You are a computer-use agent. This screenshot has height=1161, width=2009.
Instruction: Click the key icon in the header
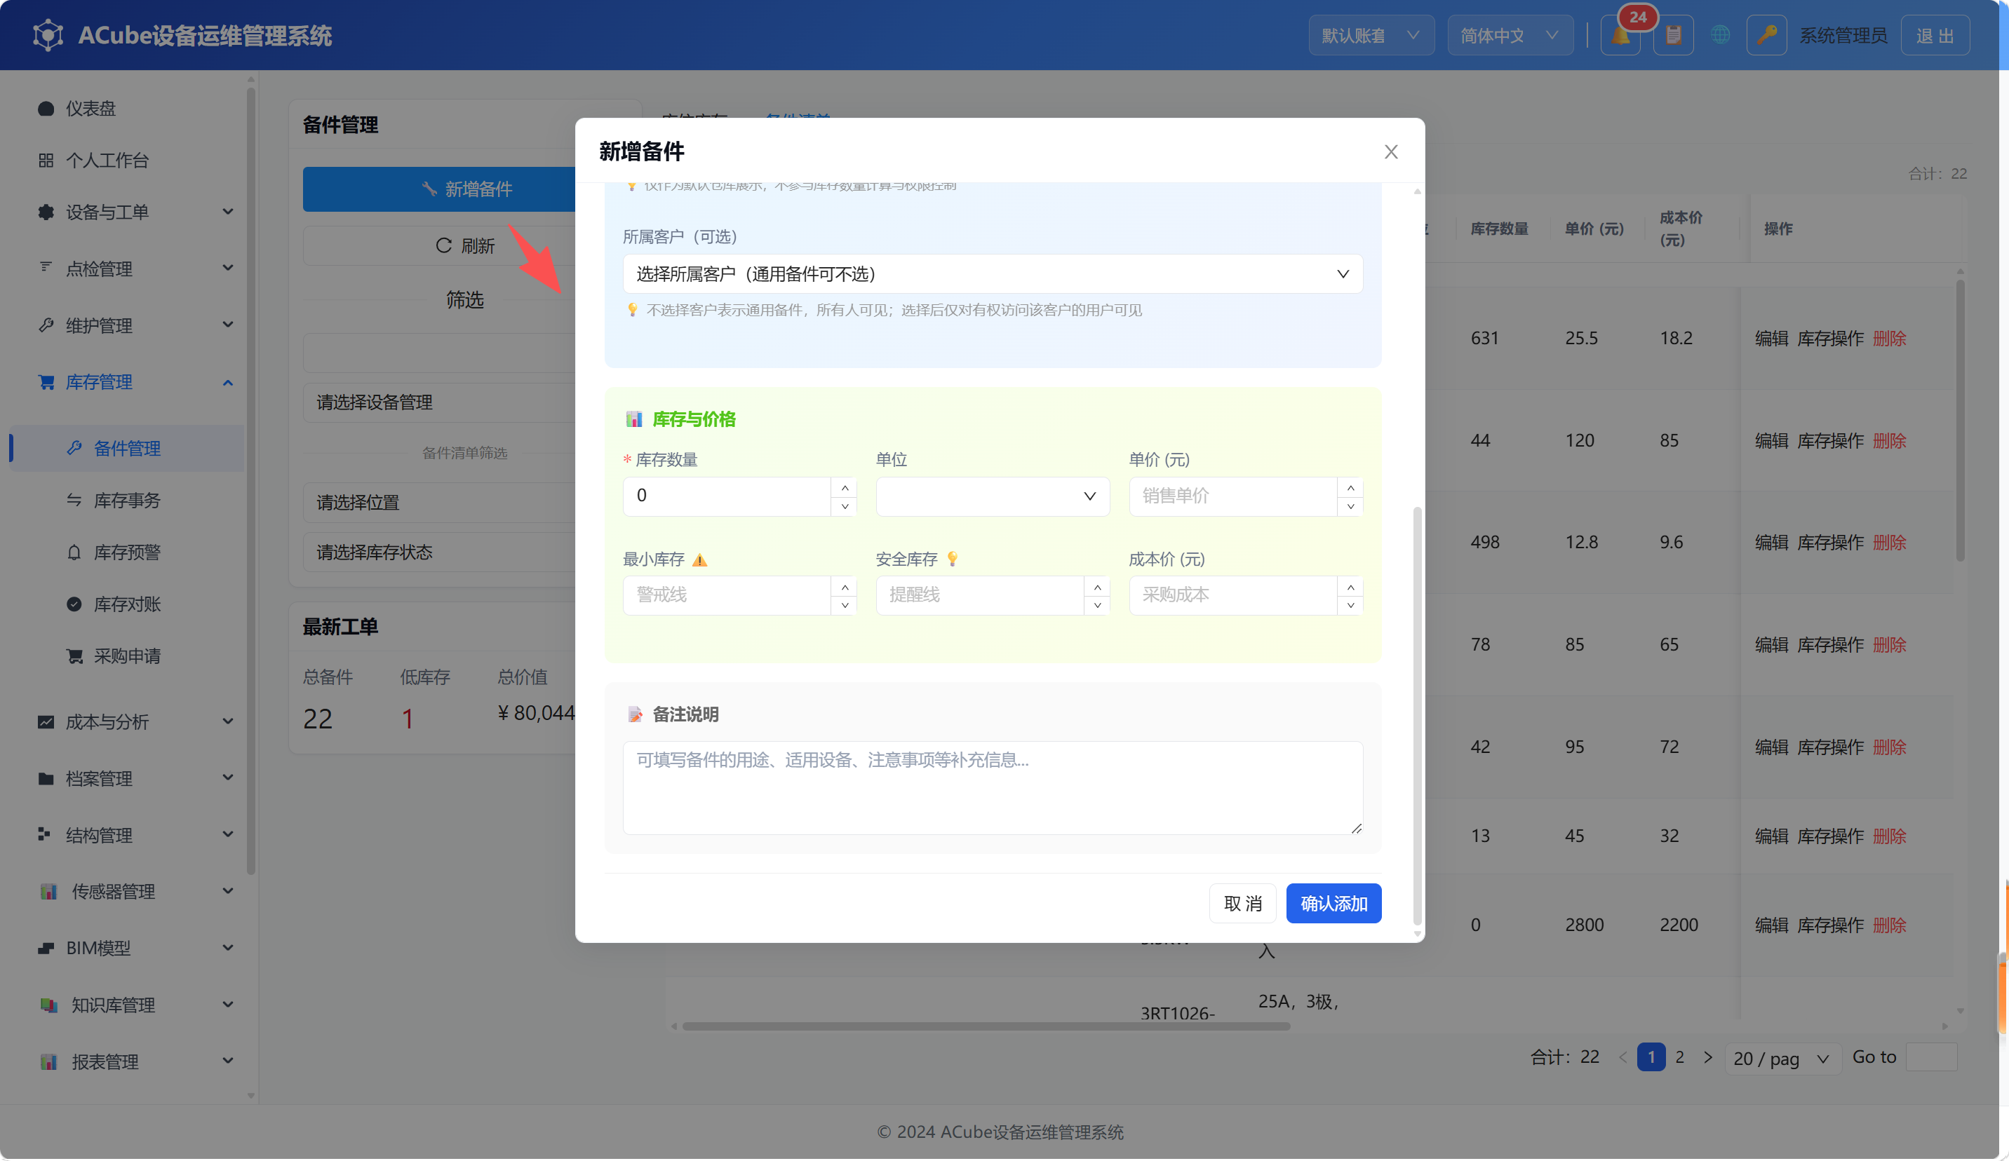click(1766, 35)
